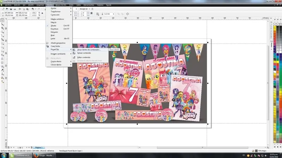Expand the Transformar submenu
282x158 pixels.
[x=59, y=12]
